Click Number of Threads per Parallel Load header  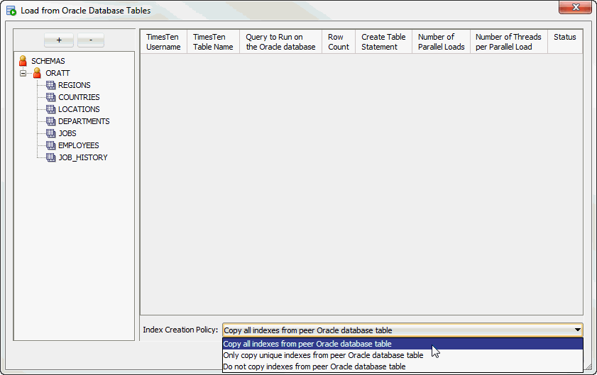point(509,42)
